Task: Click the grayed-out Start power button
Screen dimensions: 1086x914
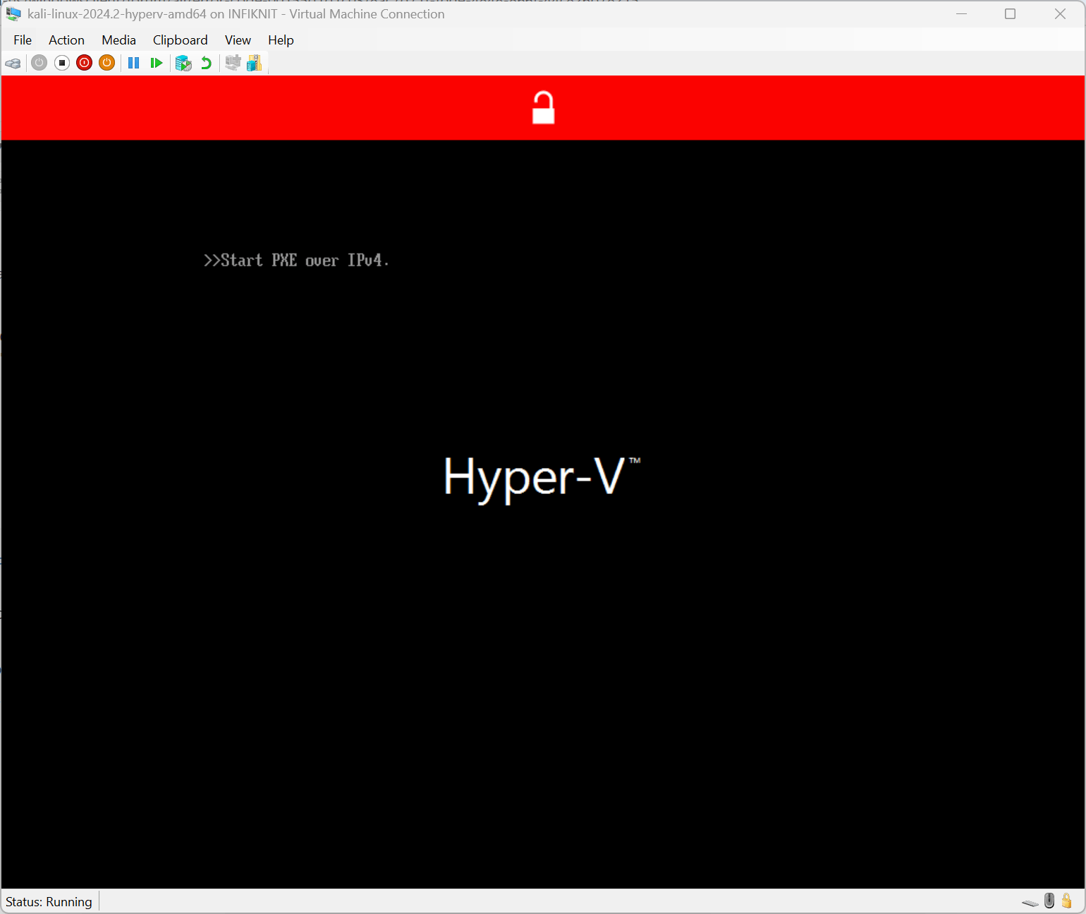Action: click(x=39, y=63)
